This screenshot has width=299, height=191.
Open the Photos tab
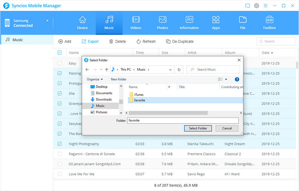pyautogui.click(x=162, y=23)
